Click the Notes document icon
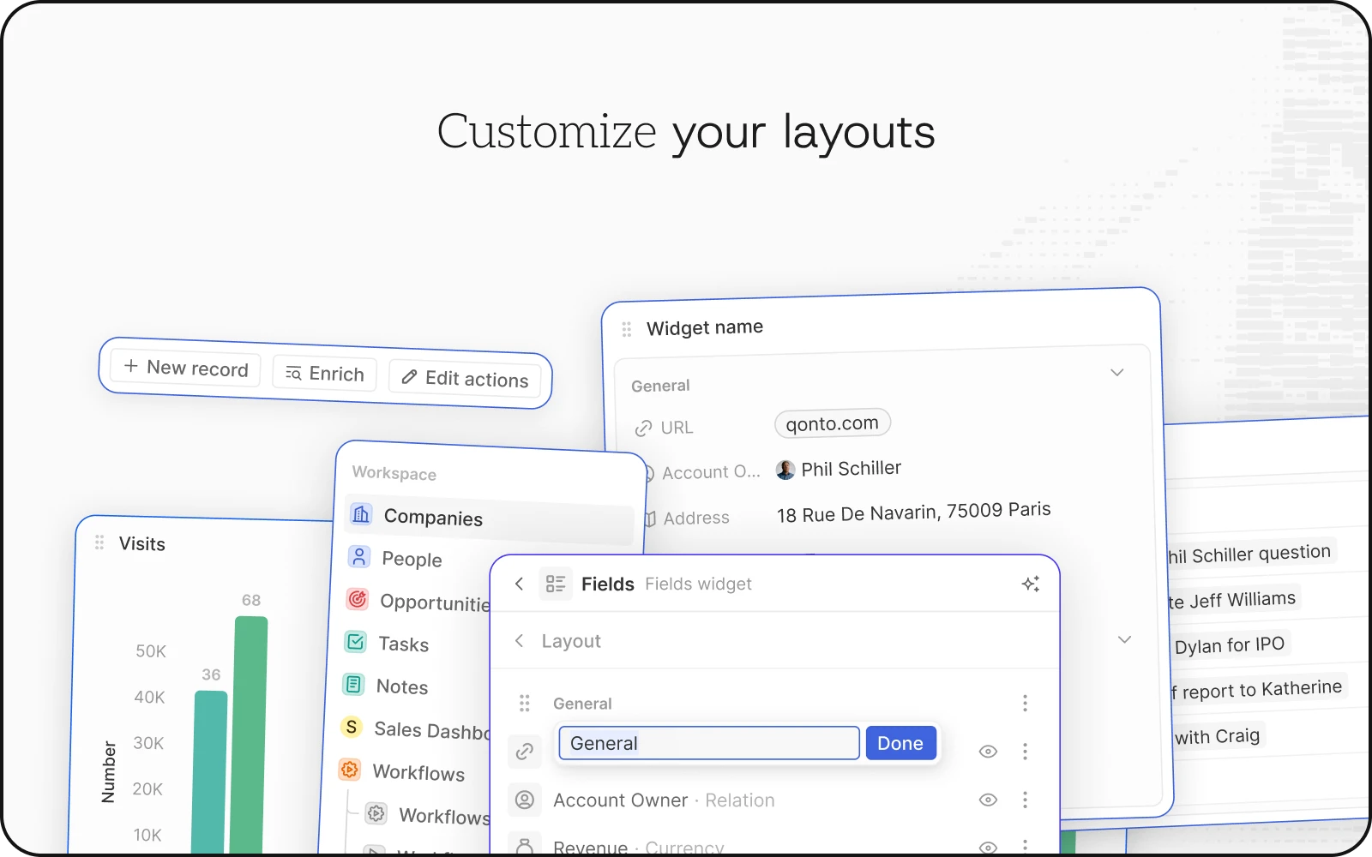 [x=353, y=684]
